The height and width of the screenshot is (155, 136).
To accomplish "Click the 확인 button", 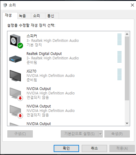I will pyautogui.click(x=66, y=148).
